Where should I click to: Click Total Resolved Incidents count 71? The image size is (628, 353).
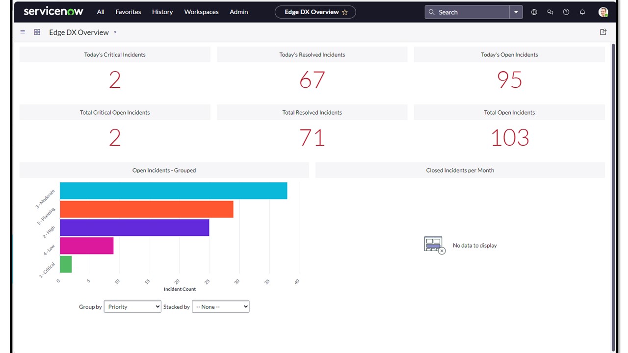pos(312,138)
